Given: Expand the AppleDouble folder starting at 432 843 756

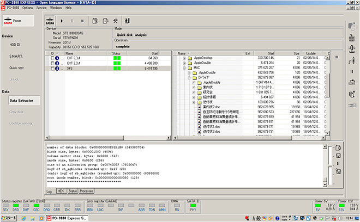Looking at the screenshot, I should coord(189,73).
